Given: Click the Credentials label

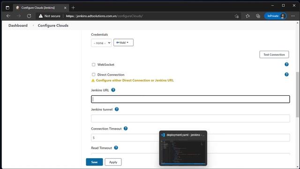Looking at the screenshot, I should [99, 34].
